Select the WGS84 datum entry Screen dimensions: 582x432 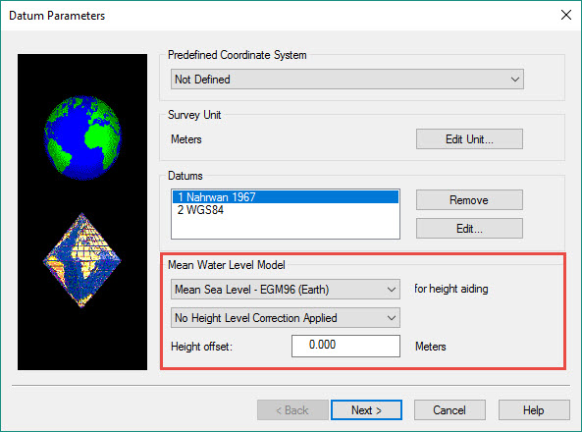click(285, 210)
